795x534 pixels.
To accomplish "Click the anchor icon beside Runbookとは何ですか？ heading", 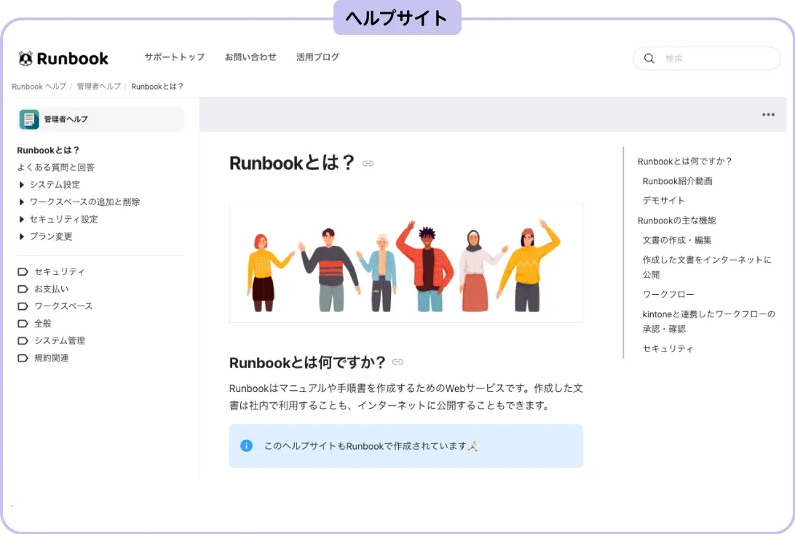I will point(397,362).
